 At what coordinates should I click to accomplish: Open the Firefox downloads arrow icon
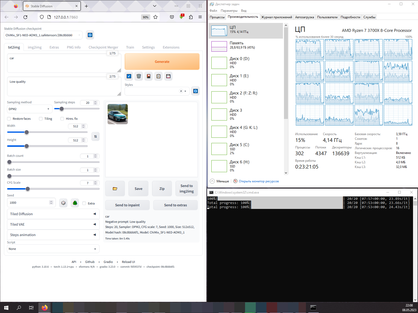(182, 17)
